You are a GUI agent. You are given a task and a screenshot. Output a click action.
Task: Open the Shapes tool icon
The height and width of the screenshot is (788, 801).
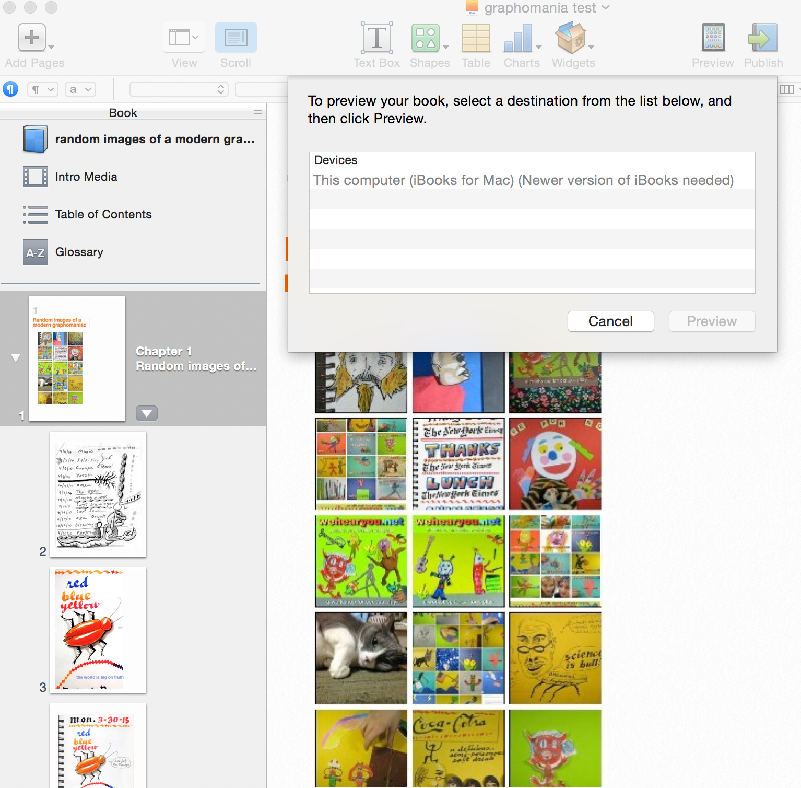coord(426,38)
